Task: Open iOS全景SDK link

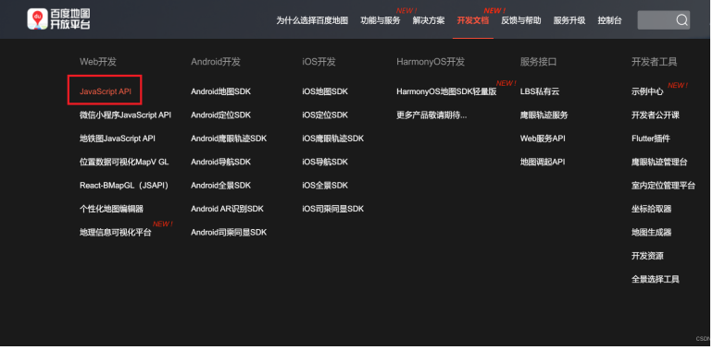Action: (x=325, y=186)
